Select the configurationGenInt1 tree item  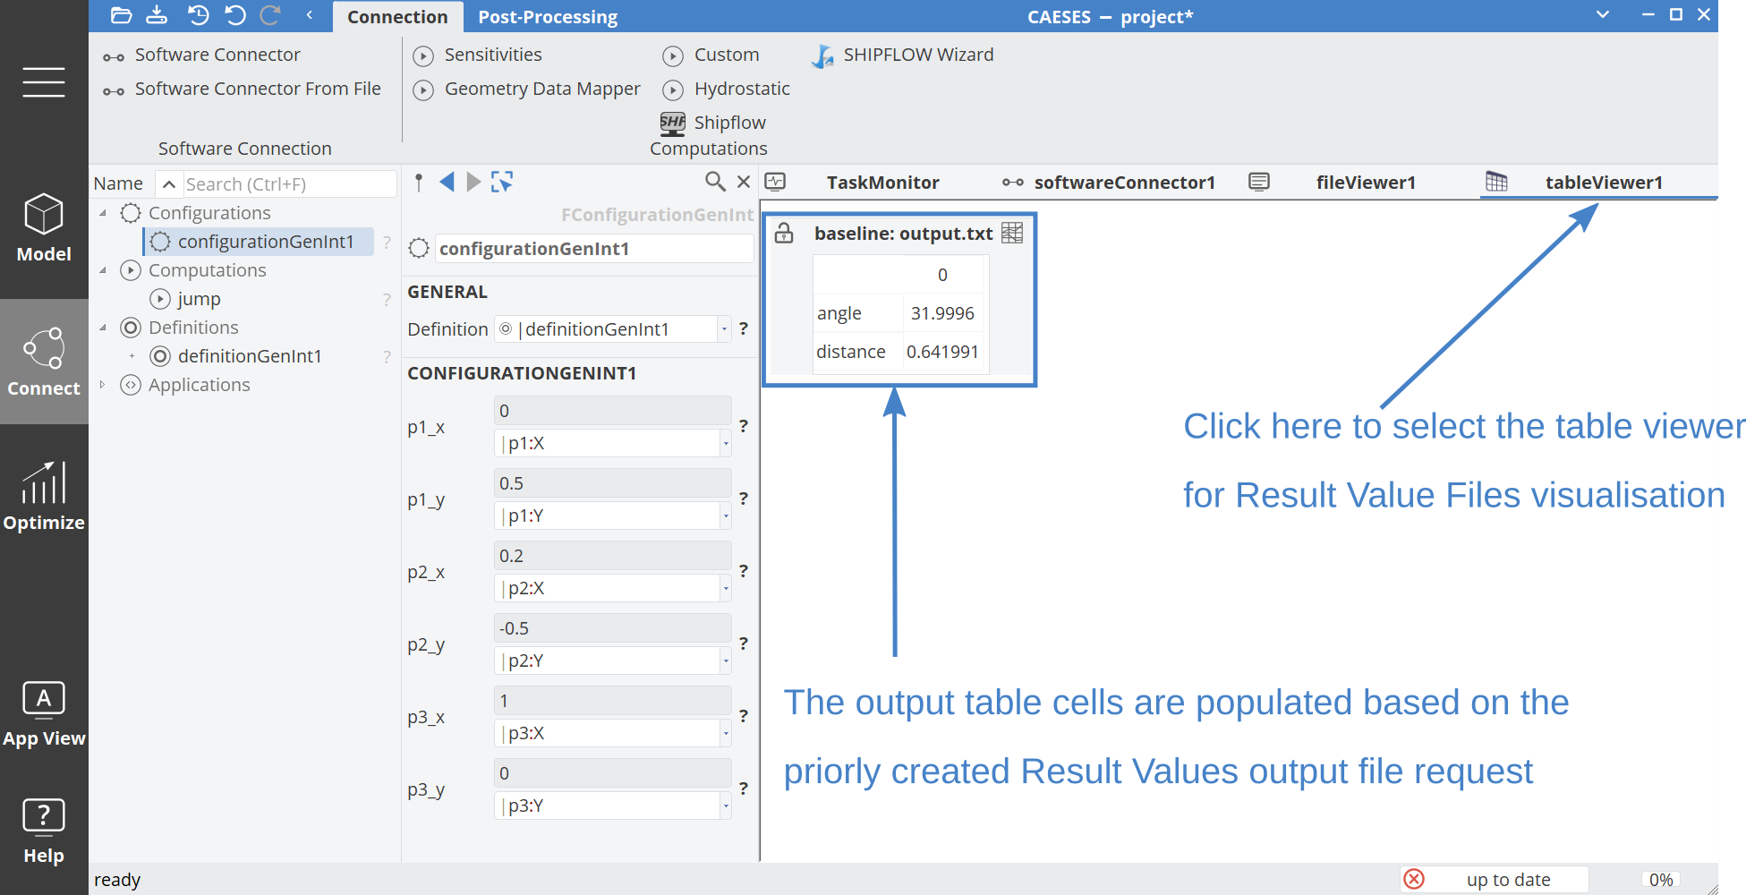coord(258,242)
